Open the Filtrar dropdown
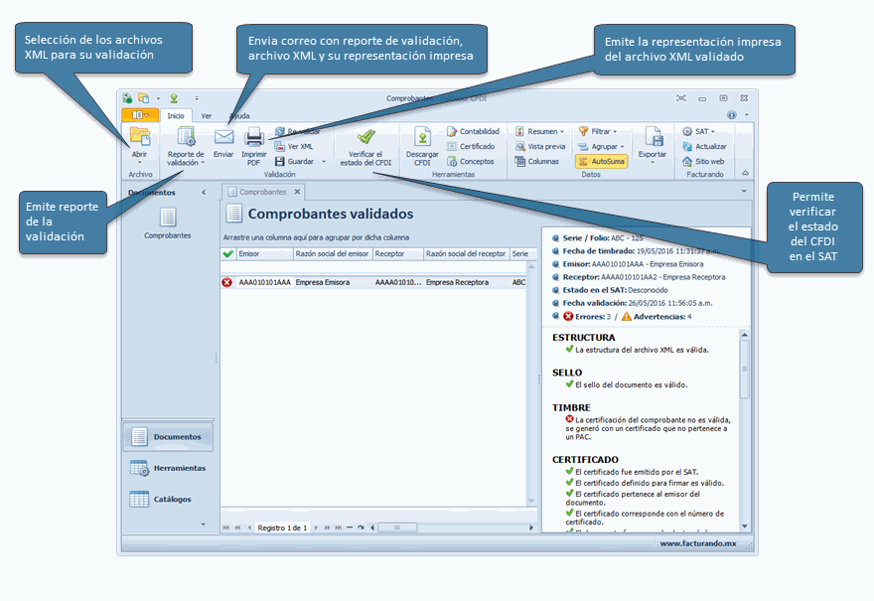874x601 pixels. pos(598,131)
